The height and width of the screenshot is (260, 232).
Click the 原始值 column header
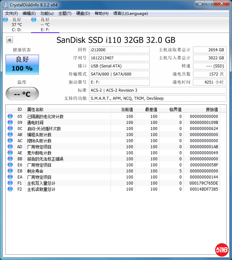pos(212,109)
